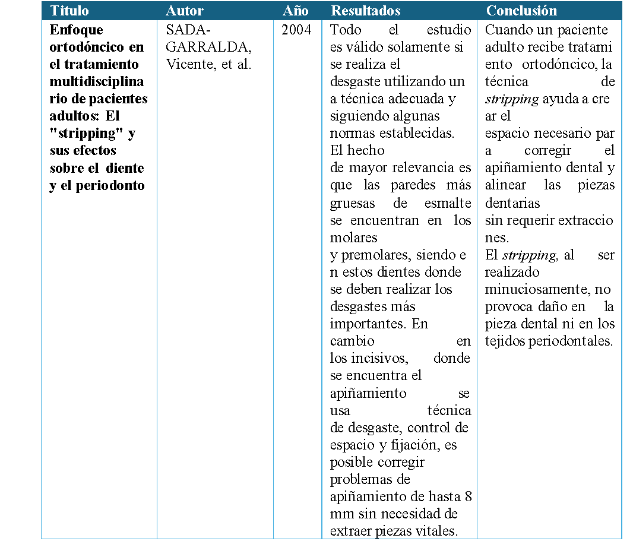The width and height of the screenshot is (633, 557).
Task: Click the line 'de desgaste, control de'
Action: click(399, 428)
